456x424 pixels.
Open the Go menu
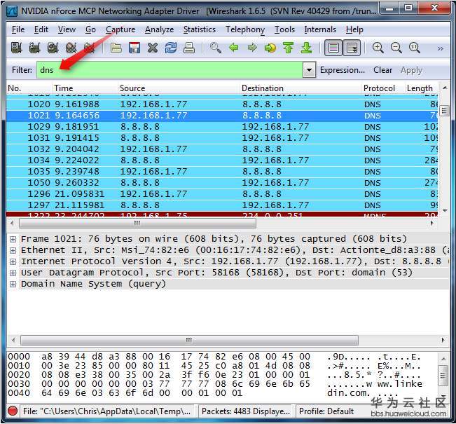click(x=90, y=29)
